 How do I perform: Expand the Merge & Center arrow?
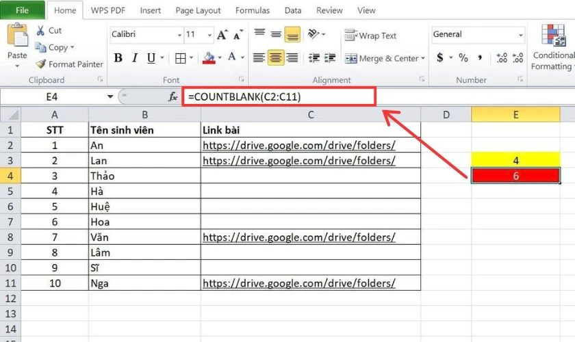[x=423, y=58]
